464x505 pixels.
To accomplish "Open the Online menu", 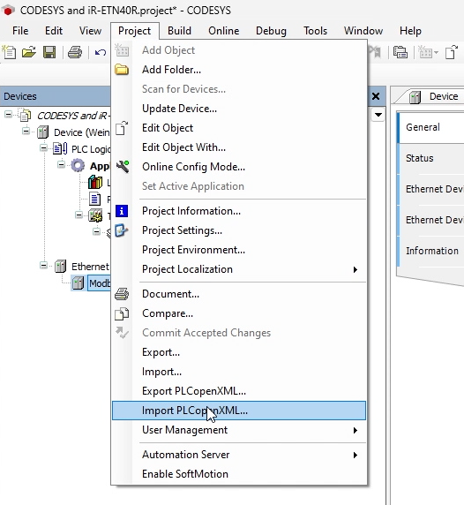I will tap(224, 31).
